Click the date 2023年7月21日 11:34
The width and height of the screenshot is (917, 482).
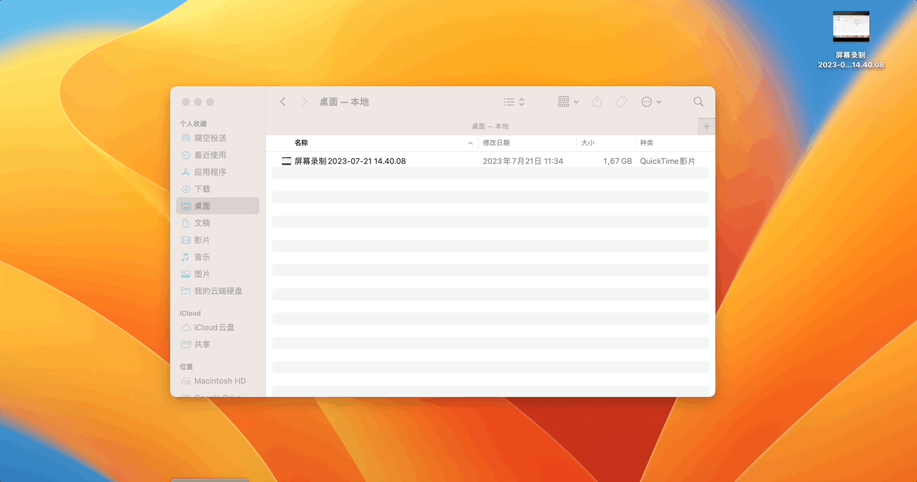(523, 161)
